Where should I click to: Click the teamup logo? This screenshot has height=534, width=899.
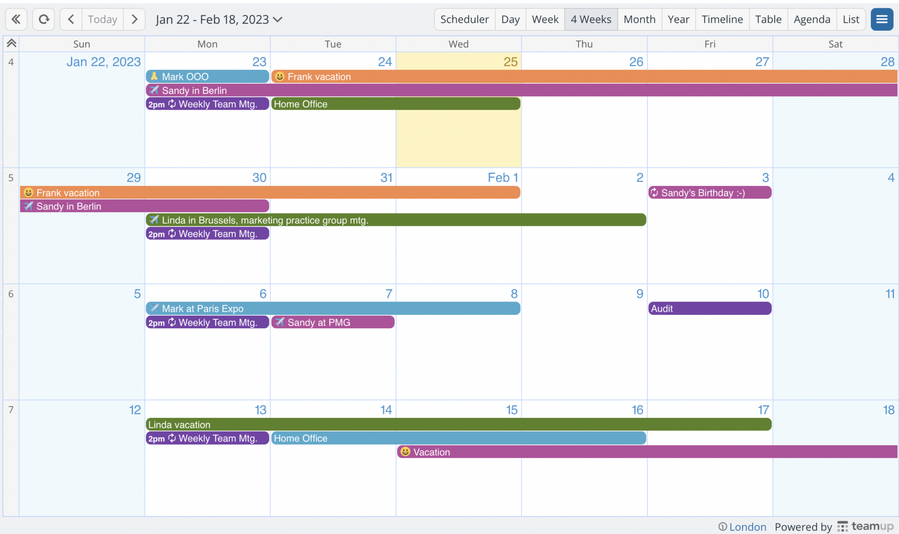(867, 527)
